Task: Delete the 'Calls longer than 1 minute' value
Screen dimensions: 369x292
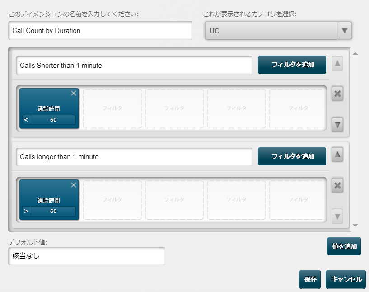Action: pos(337,185)
